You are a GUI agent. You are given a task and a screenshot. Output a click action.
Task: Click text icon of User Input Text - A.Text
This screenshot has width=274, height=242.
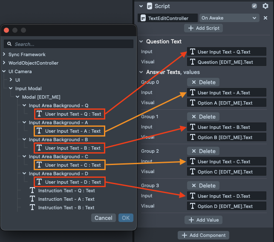(193, 92)
